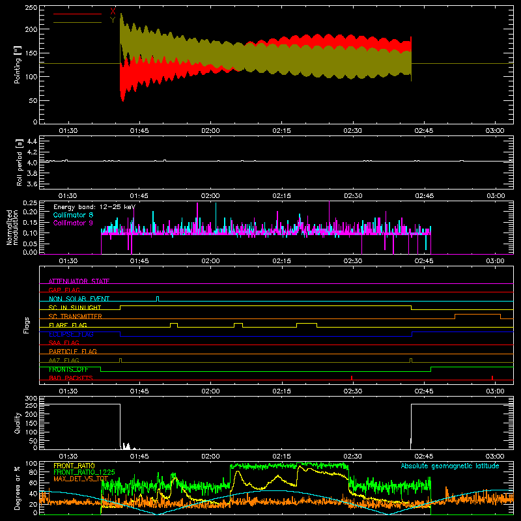Click the 3.6 tick on Roll period axis
The image size is (521, 521).
click(x=32, y=184)
